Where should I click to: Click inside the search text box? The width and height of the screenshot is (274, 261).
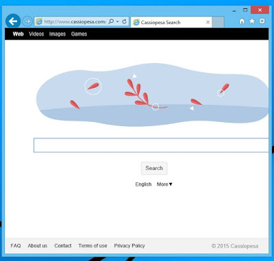point(151,145)
